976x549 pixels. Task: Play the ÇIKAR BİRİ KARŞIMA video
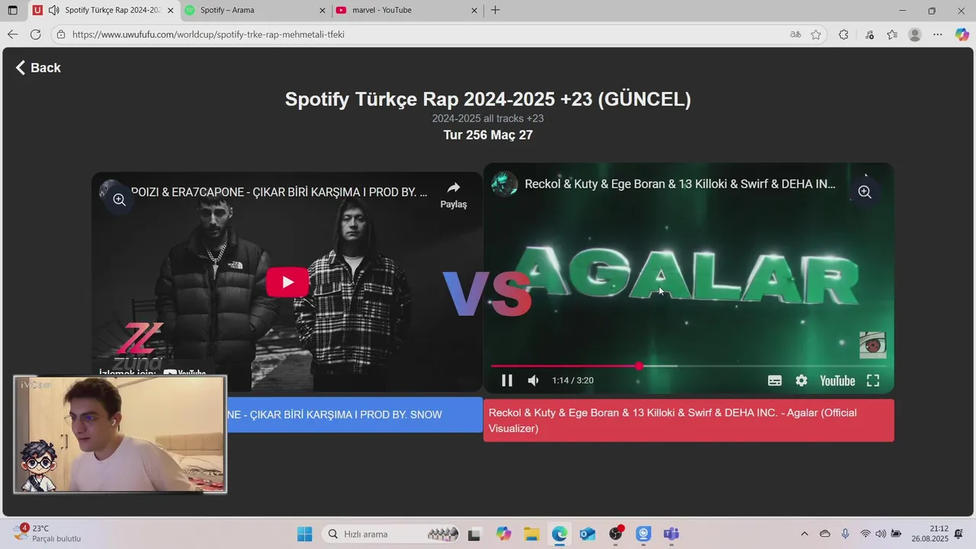click(x=287, y=282)
